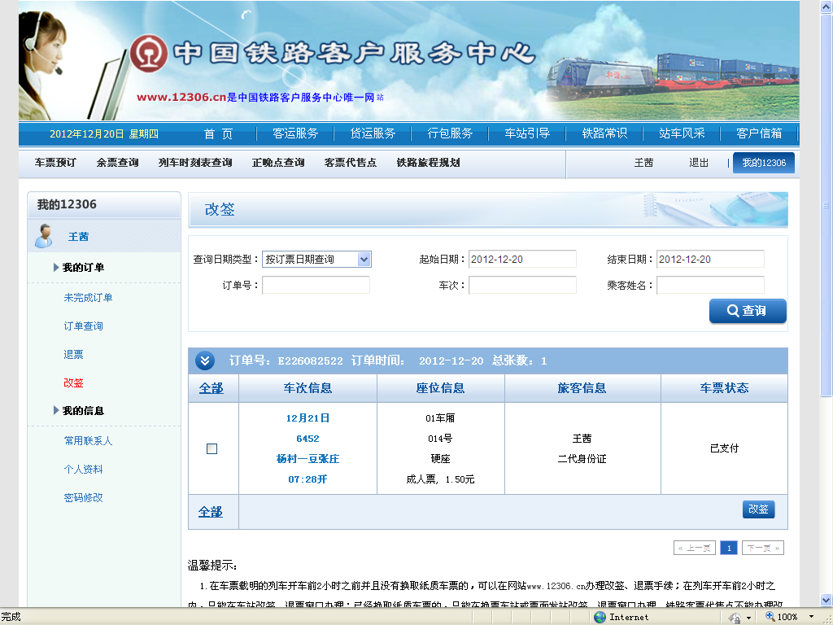Open the 客户信箱 menu
The height and width of the screenshot is (625, 833).
[759, 133]
